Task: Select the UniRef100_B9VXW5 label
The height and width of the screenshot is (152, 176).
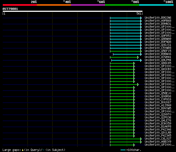Action: (158, 108)
